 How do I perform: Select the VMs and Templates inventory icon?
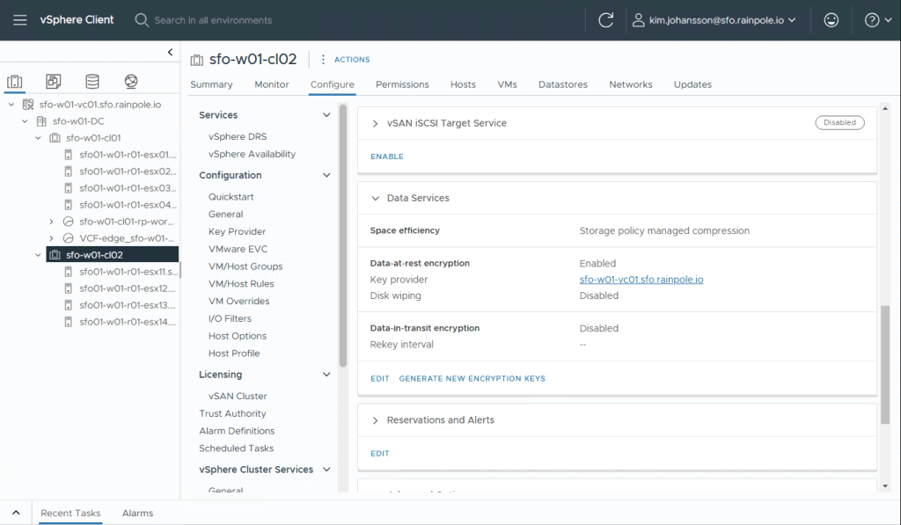(54, 82)
